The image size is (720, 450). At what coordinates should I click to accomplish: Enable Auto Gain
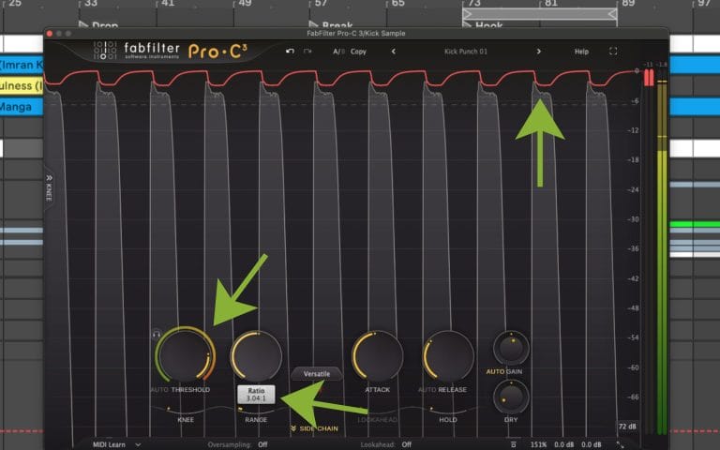click(x=504, y=371)
